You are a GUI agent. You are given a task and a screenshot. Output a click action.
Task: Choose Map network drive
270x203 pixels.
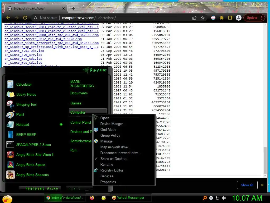[115, 147]
